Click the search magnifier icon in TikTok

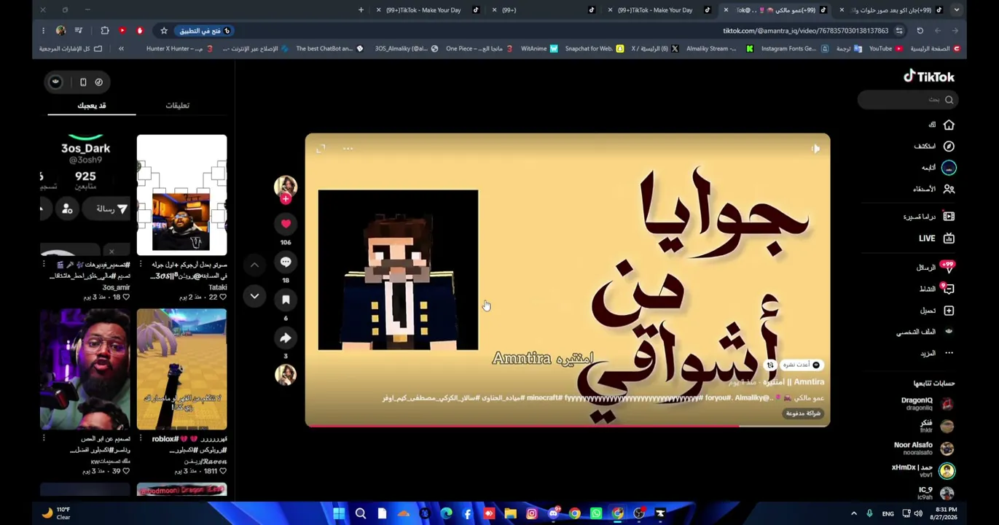coord(949,100)
